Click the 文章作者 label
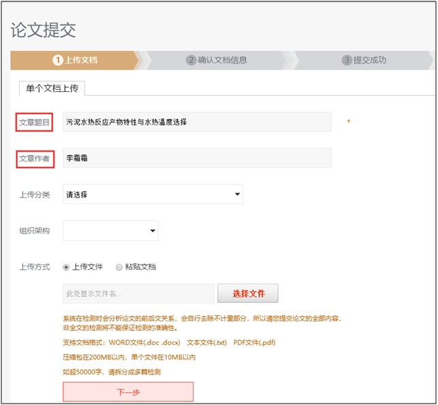Screen dimensions: 438x405 pos(35,159)
